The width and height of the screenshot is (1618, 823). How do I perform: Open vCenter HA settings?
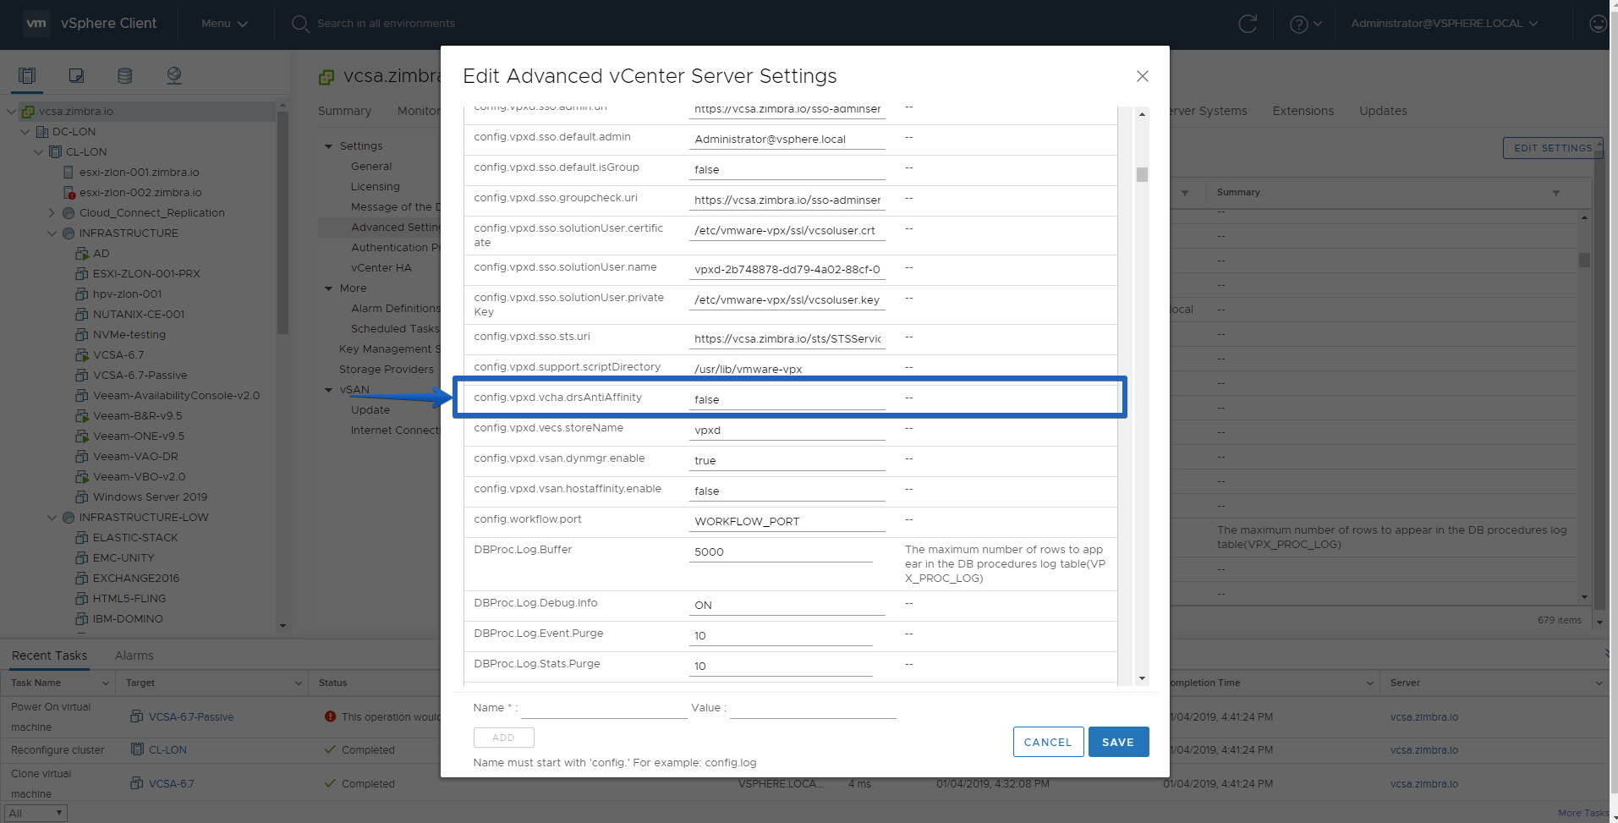point(381,268)
